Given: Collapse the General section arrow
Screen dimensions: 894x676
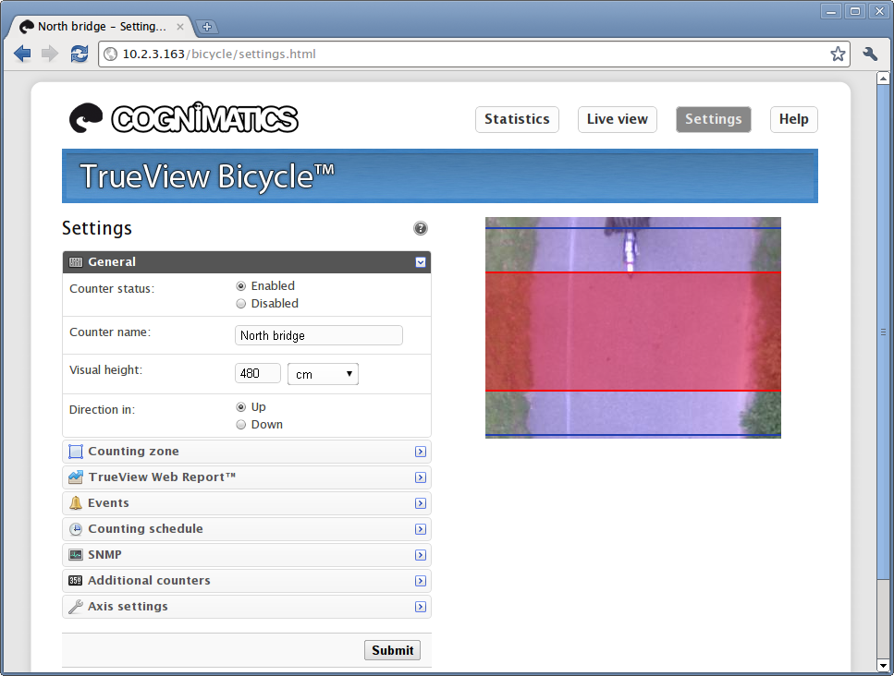Looking at the screenshot, I should (421, 262).
